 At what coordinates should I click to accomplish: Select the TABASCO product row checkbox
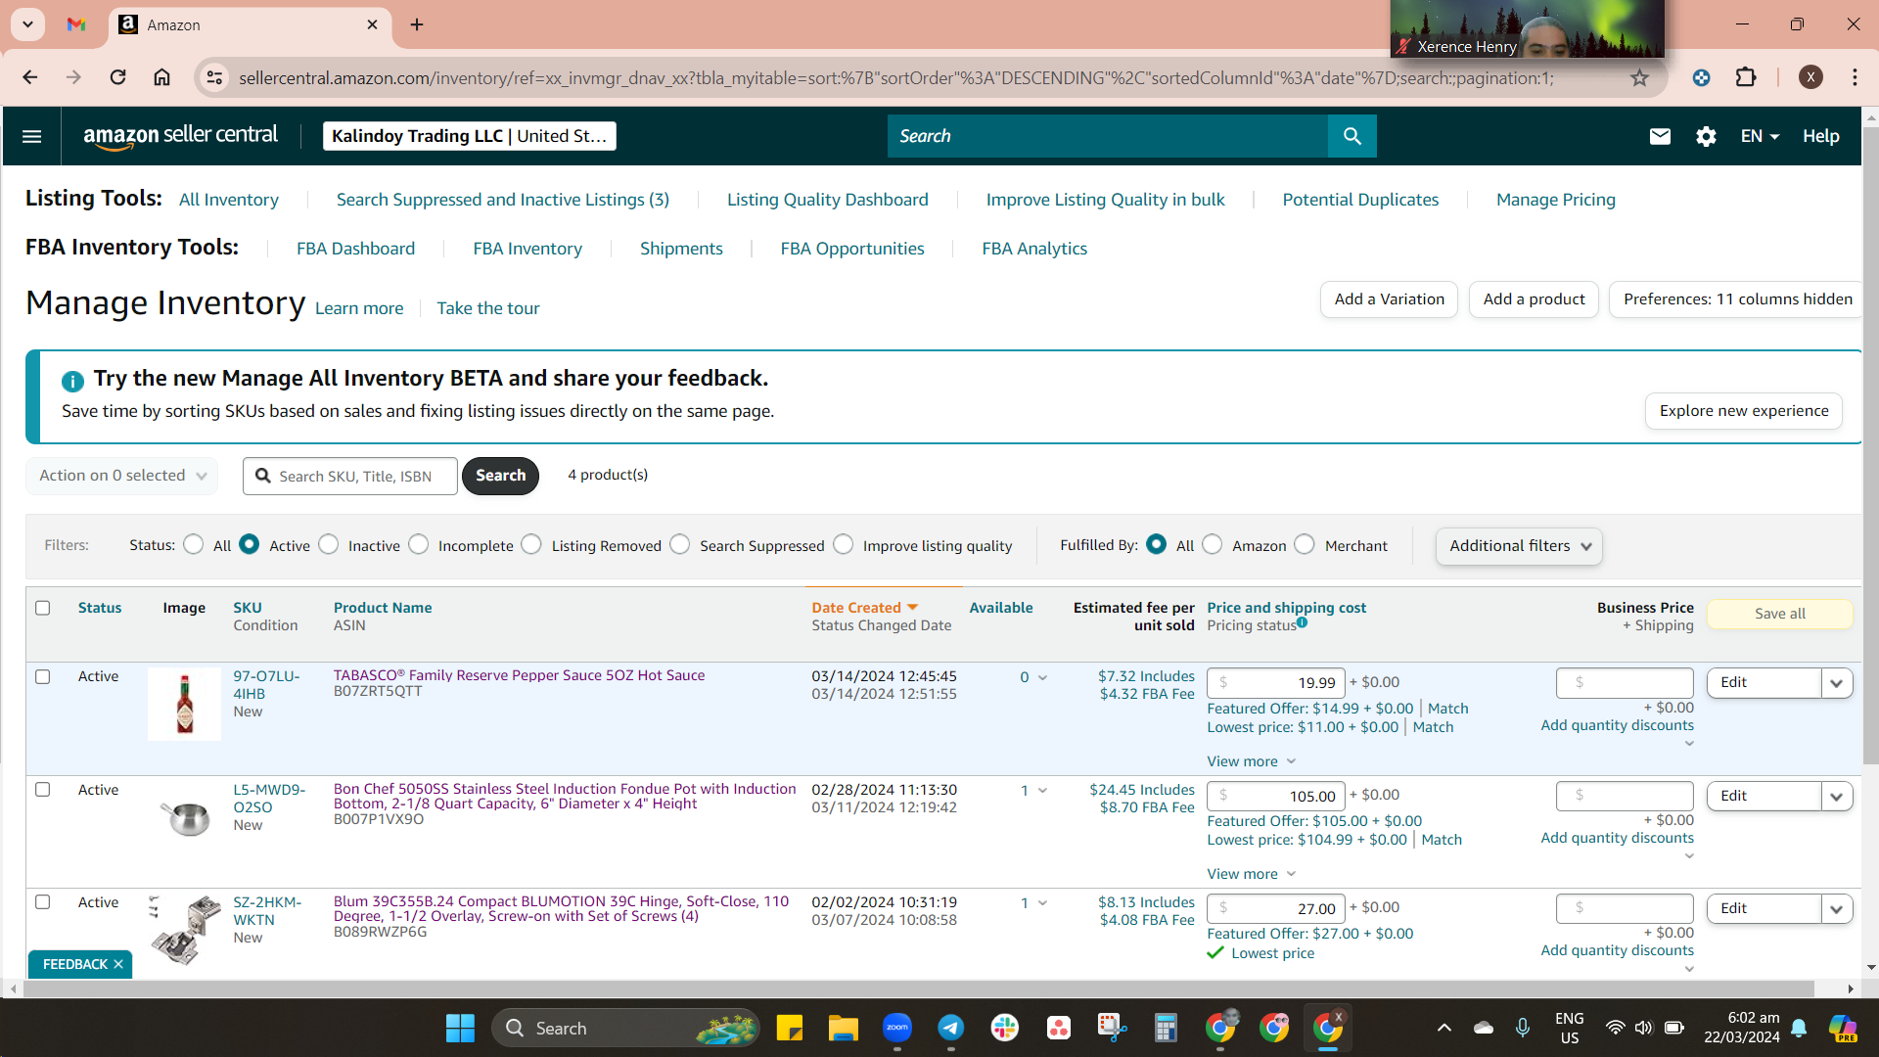click(x=43, y=676)
